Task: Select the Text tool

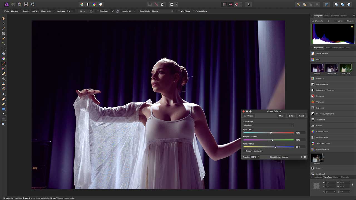Action: tap(4, 114)
